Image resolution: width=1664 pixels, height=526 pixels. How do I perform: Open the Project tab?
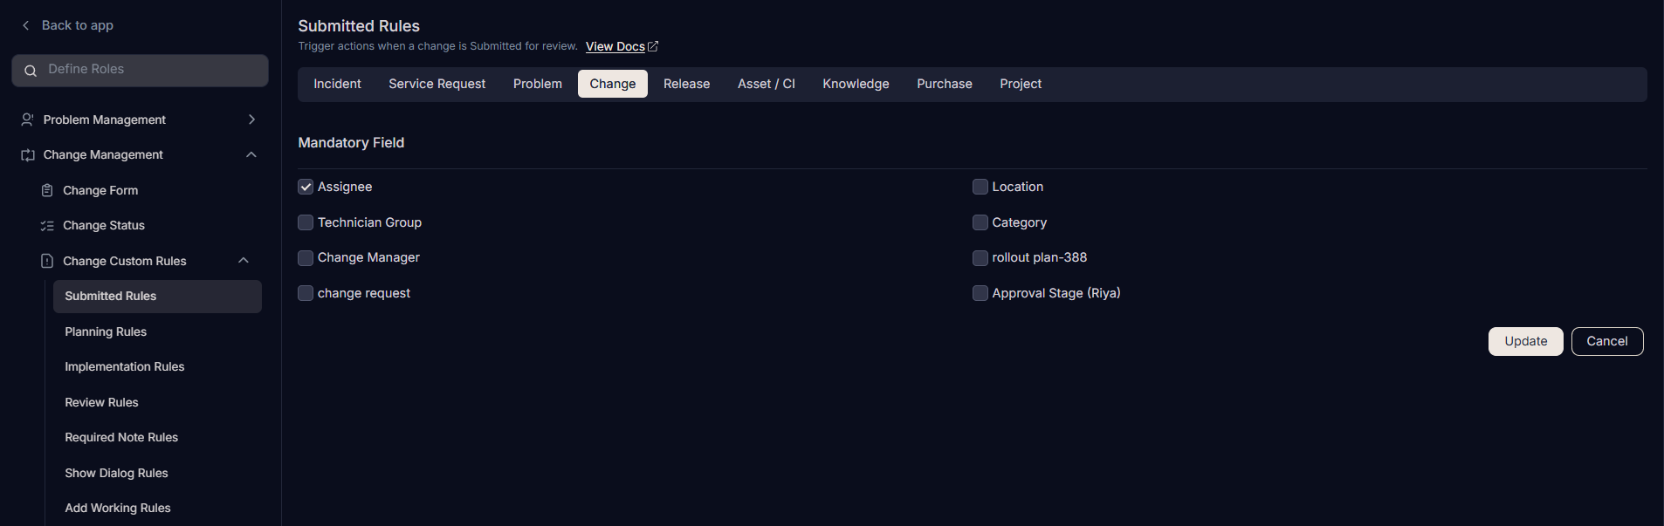tap(1021, 84)
